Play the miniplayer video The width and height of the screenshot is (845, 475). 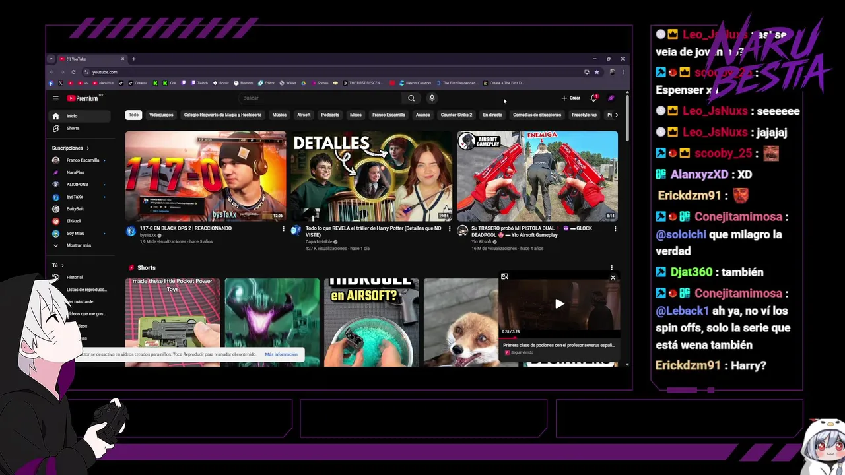coord(559,304)
